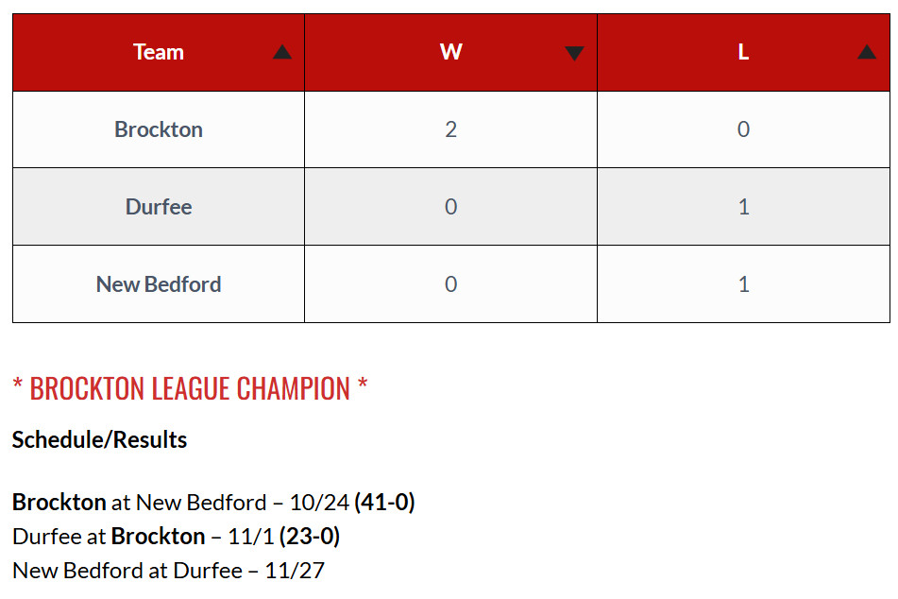Click Brockton's losses value cell
898x599 pixels.
[x=743, y=129]
